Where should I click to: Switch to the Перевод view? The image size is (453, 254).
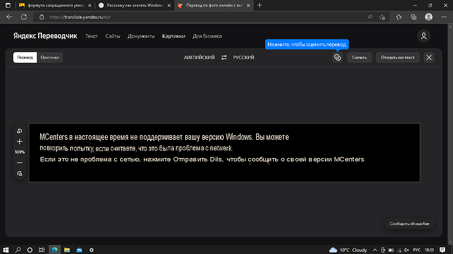tap(25, 58)
